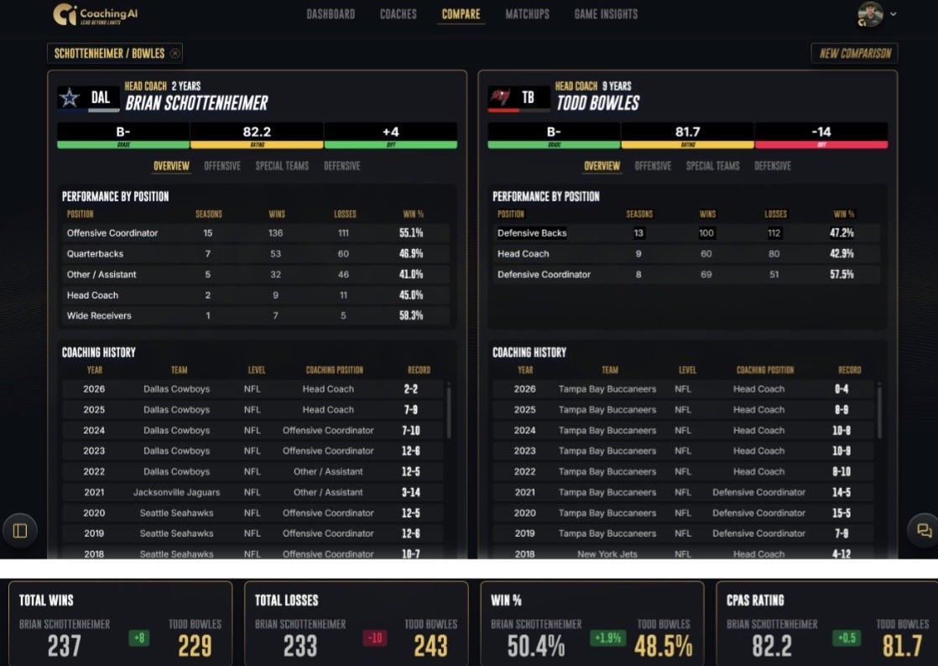This screenshot has width=938, height=666.
Task: Switch to Schottenheimer's Defensive tab
Action: click(342, 166)
